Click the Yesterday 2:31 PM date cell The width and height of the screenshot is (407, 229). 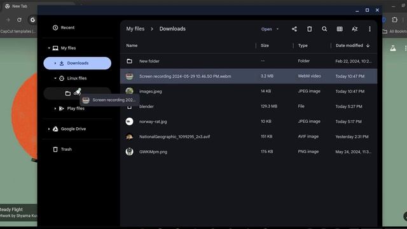(352, 137)
